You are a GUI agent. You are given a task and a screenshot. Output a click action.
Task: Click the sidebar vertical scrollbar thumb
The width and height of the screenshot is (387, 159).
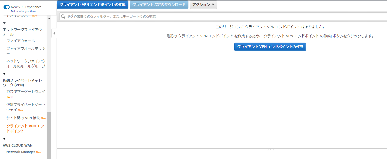pos(49,134)
